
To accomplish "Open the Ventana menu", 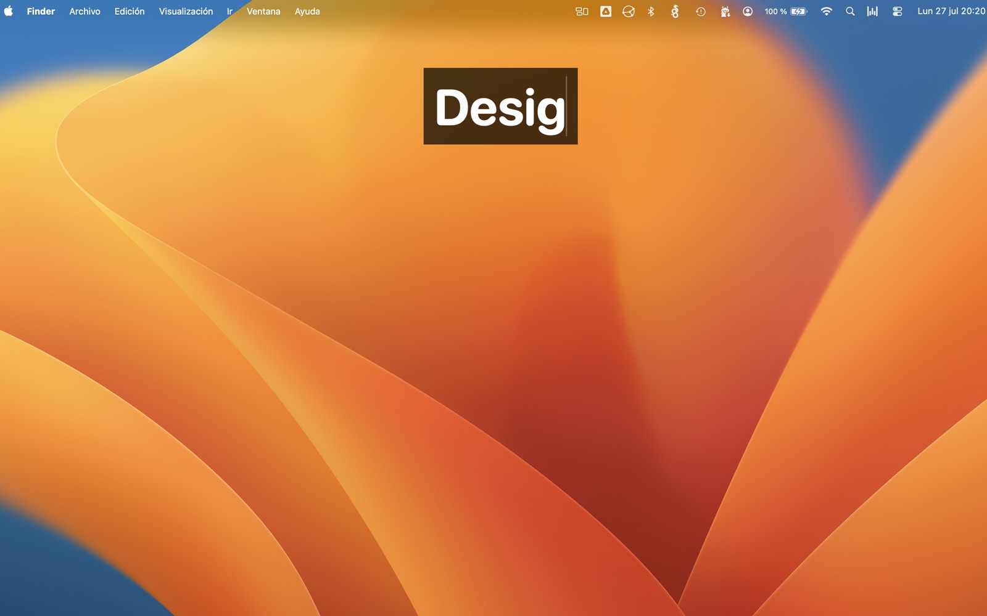I will tap(263, 11).
